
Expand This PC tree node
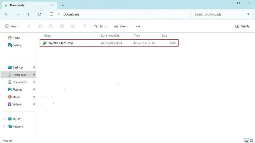(4, 119)
